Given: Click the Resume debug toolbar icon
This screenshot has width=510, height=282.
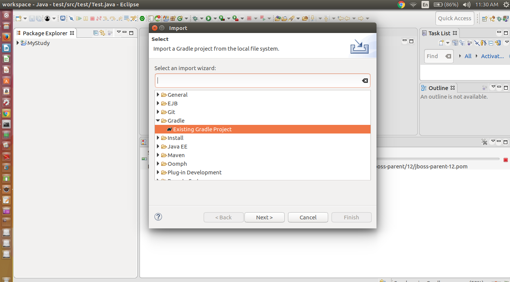Looking at the screenshot, I should 79,18.
